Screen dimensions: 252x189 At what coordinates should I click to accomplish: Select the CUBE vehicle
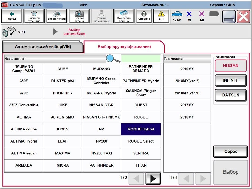point(62,69)
